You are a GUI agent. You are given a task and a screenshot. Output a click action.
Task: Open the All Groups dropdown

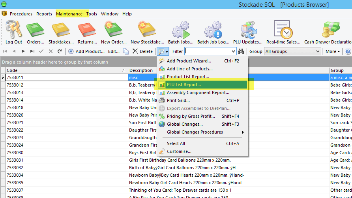pyautogui.click(x=292, y=51)
